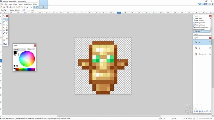This screenshot has width=214, height=120.
Task: Select the Pencil tool
Action: pyautogui.click(x=4, y=36)
